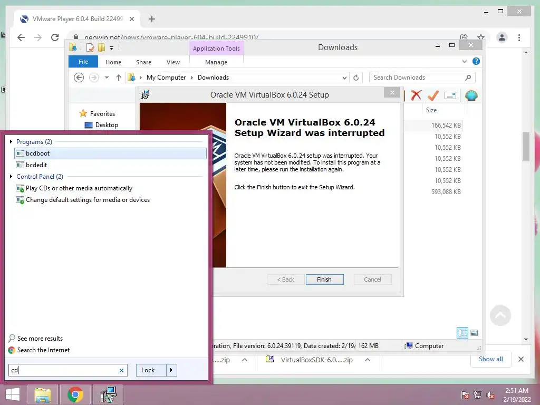Click Show all downloads in Chrome
The image size is (540, 405).
point(491,359)
